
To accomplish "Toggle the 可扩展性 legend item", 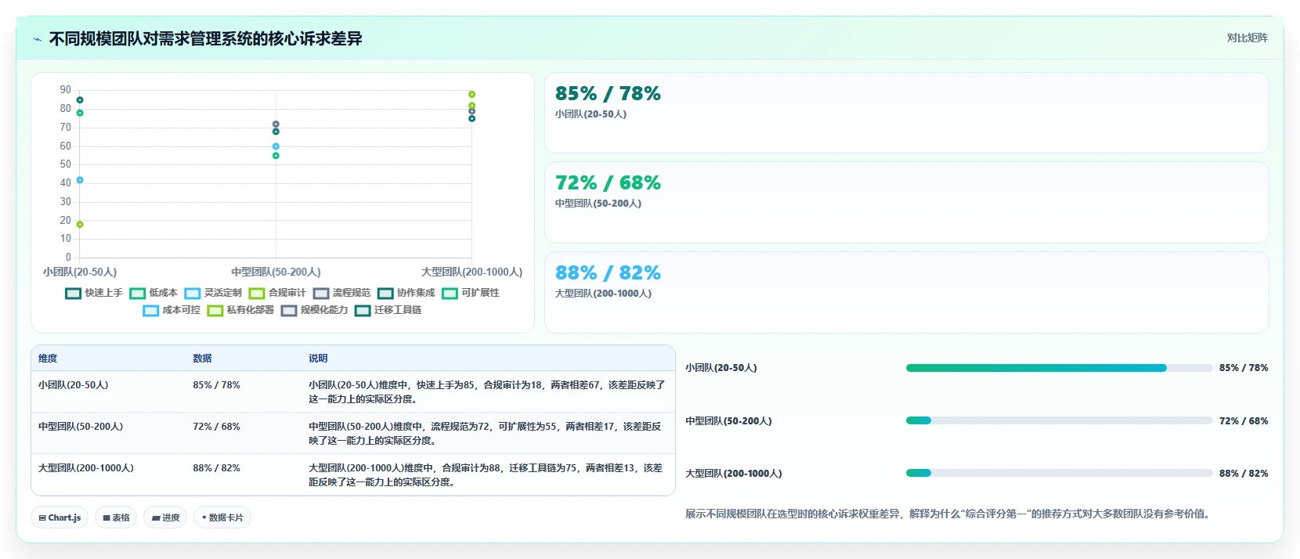I will [x=470, y=293].
